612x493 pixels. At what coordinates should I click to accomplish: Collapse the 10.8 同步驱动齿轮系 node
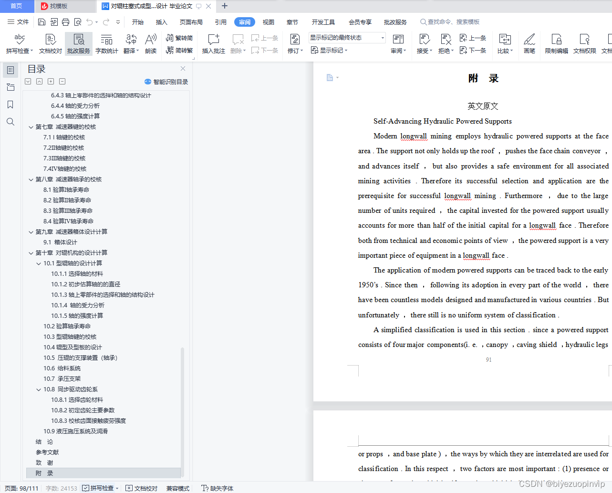click(x=39, y=389)
